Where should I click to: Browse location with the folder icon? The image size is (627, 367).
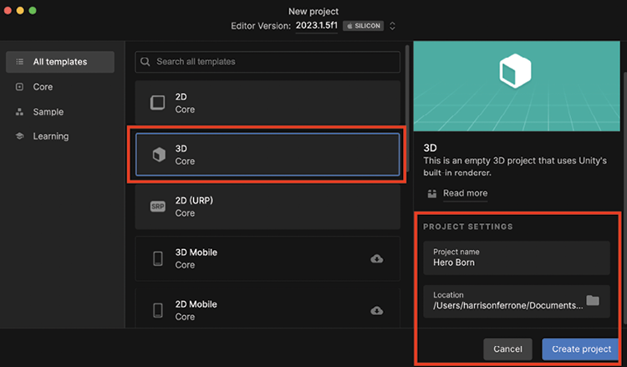pos(593,300)
